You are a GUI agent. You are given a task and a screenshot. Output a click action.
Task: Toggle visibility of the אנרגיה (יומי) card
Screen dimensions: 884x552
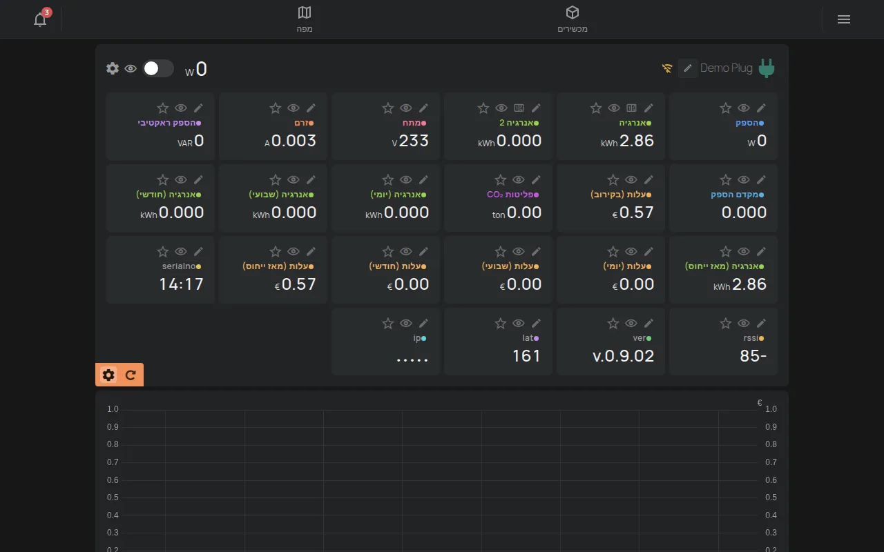[406, 179]
